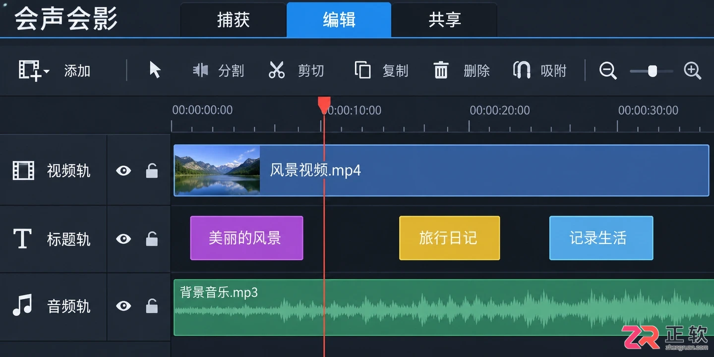
Task: Hide the 标题轨 track with eye icon
Action: [123, 239]
